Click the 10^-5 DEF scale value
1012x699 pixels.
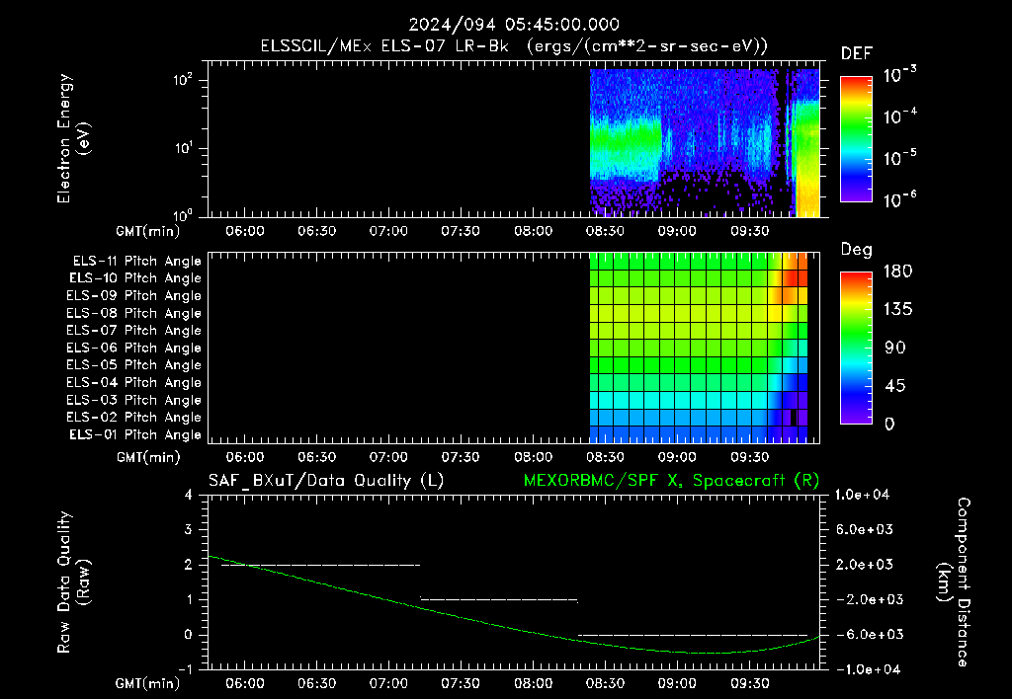pyautogui.click(x=899, y=158)
